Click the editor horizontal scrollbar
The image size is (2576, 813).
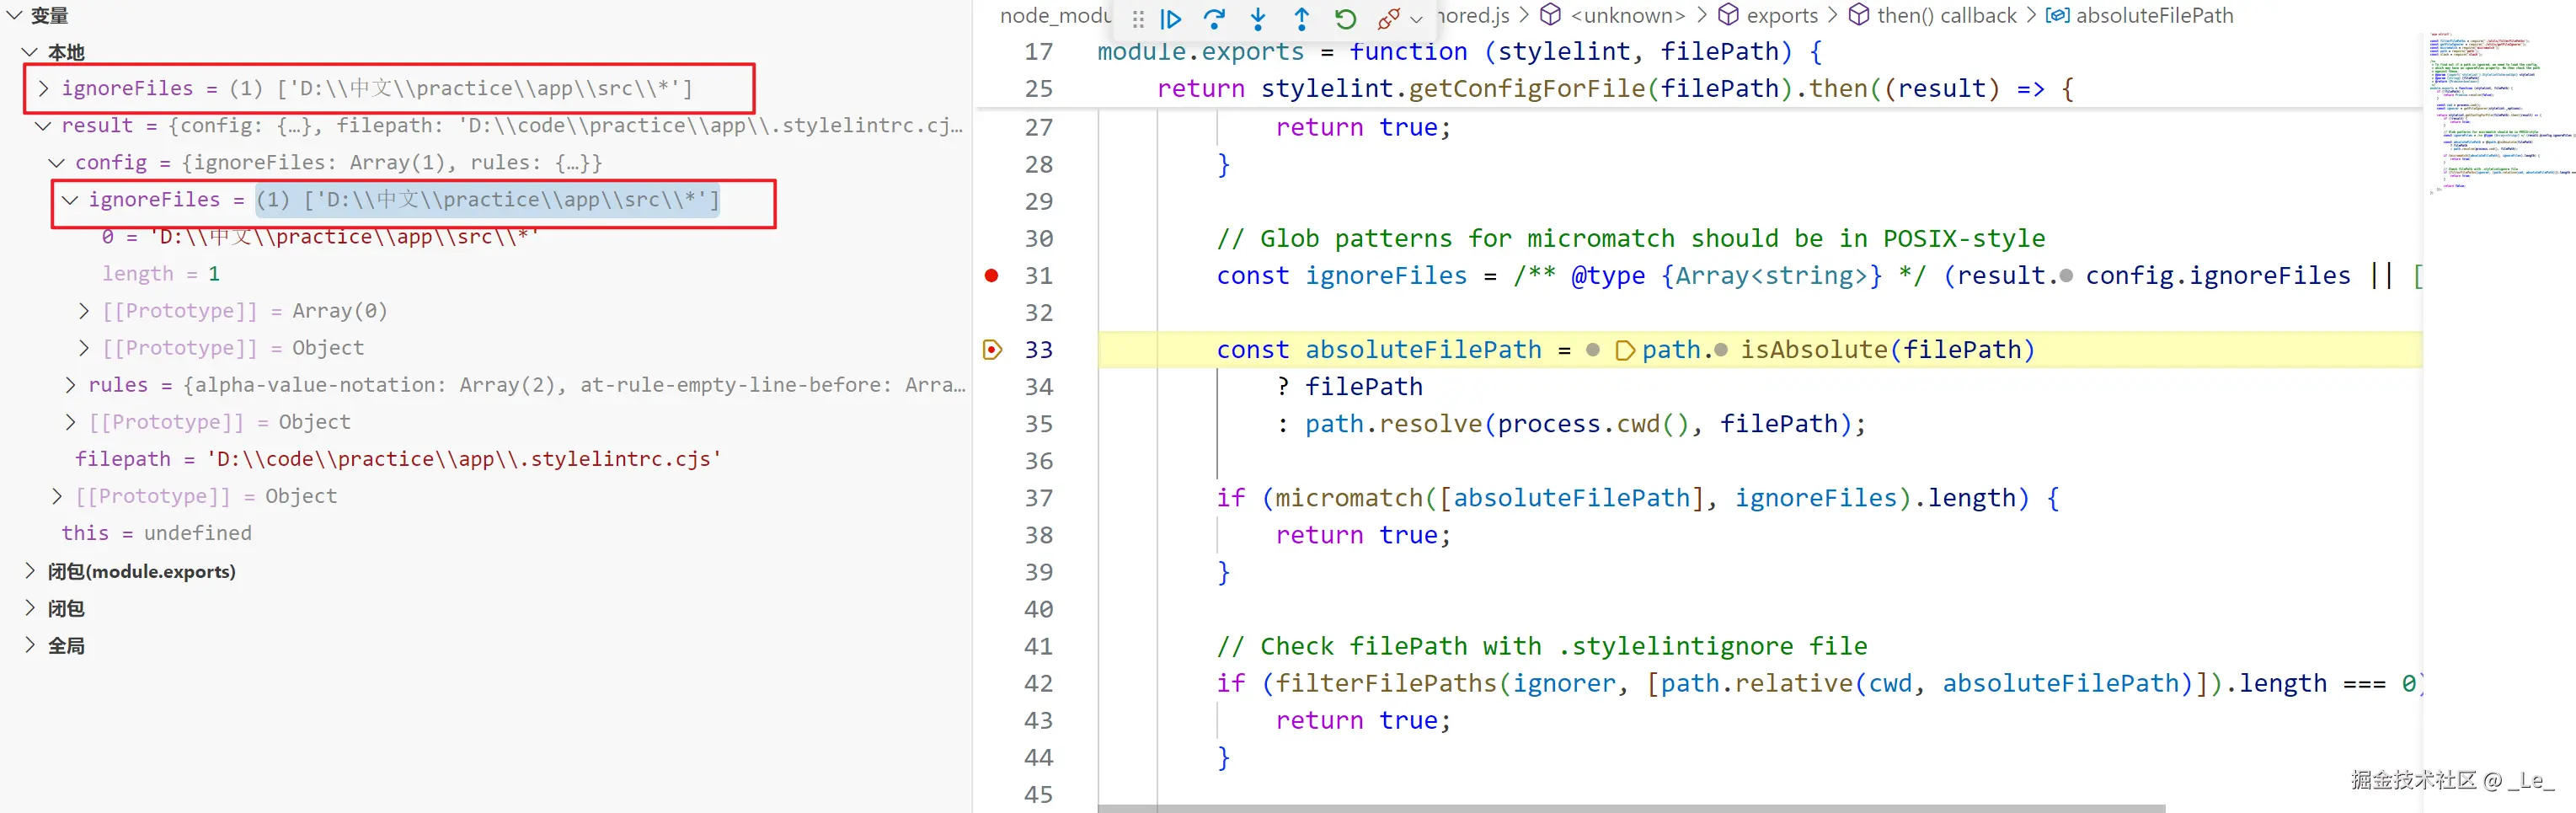point(1631,808)
